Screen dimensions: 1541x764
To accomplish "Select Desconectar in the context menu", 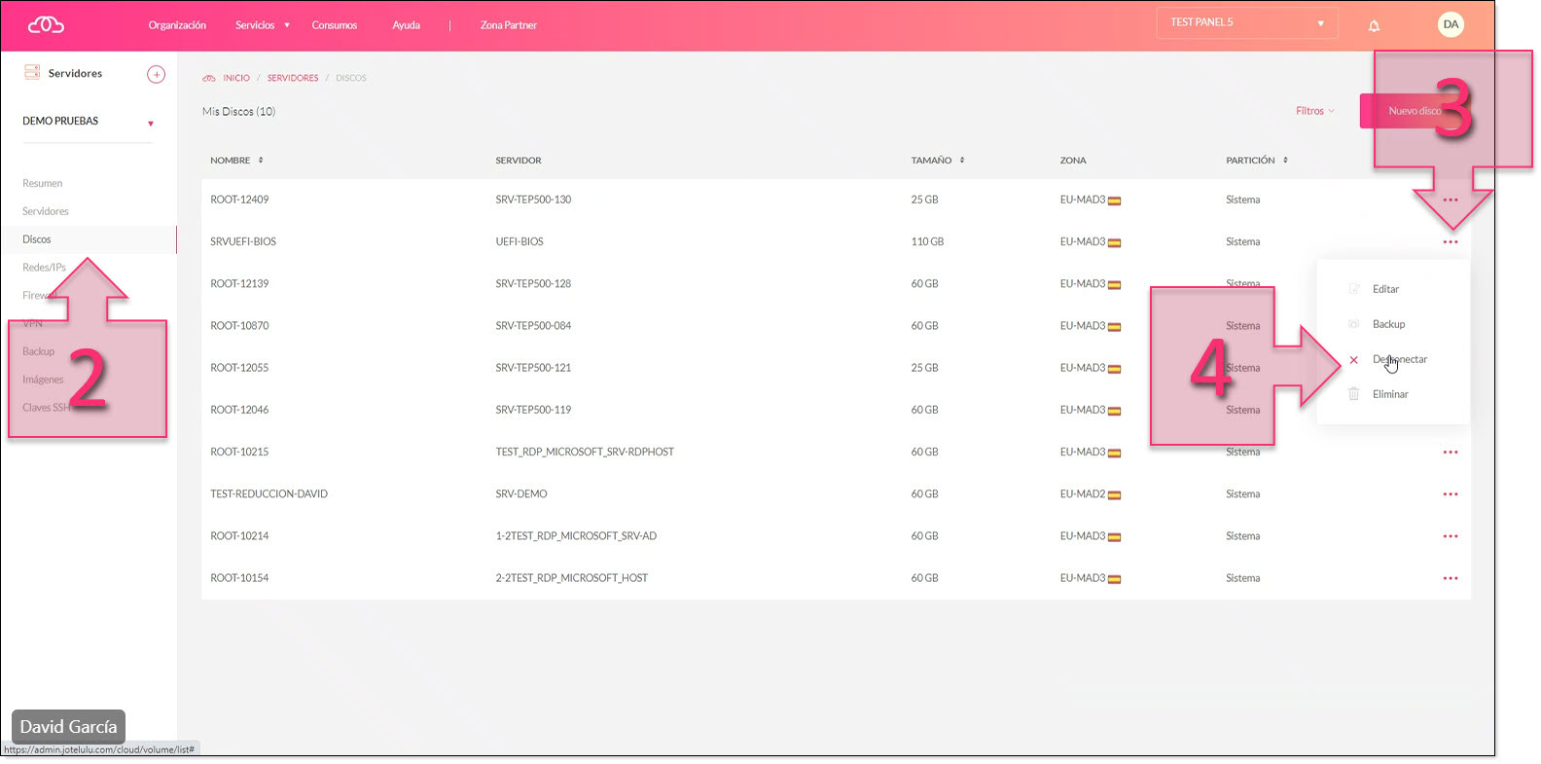I will (1399, 359).
